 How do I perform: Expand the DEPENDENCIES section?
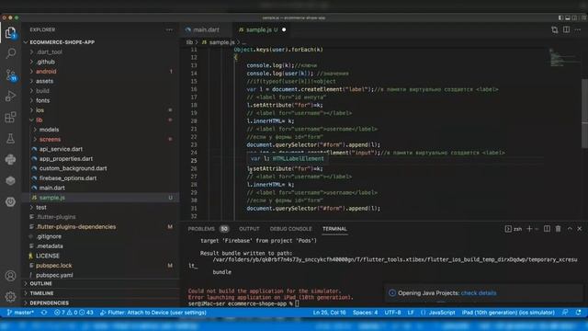click(49, 302)
